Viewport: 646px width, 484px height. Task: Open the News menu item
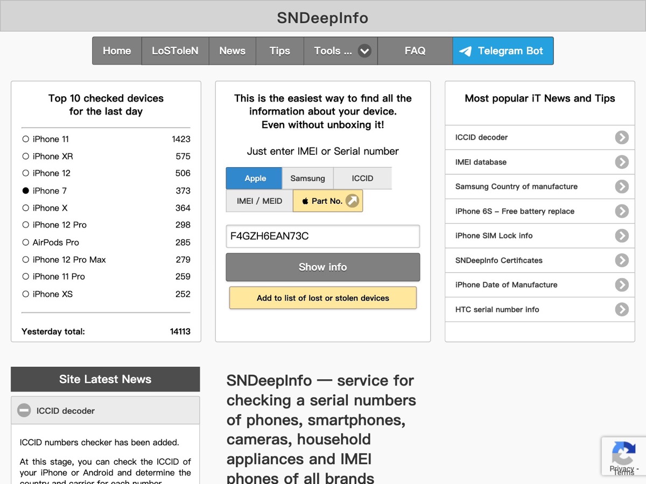(x=232, y=51)
